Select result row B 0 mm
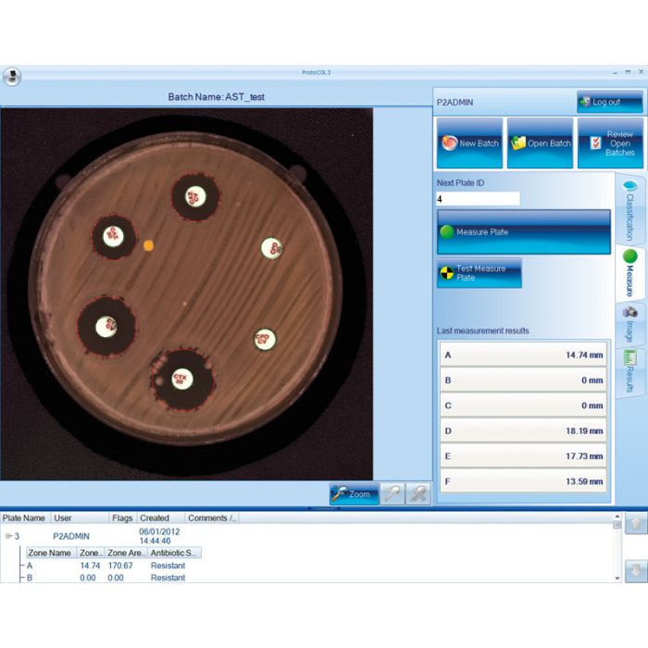648x648 pixels. [x=523, y=380]
